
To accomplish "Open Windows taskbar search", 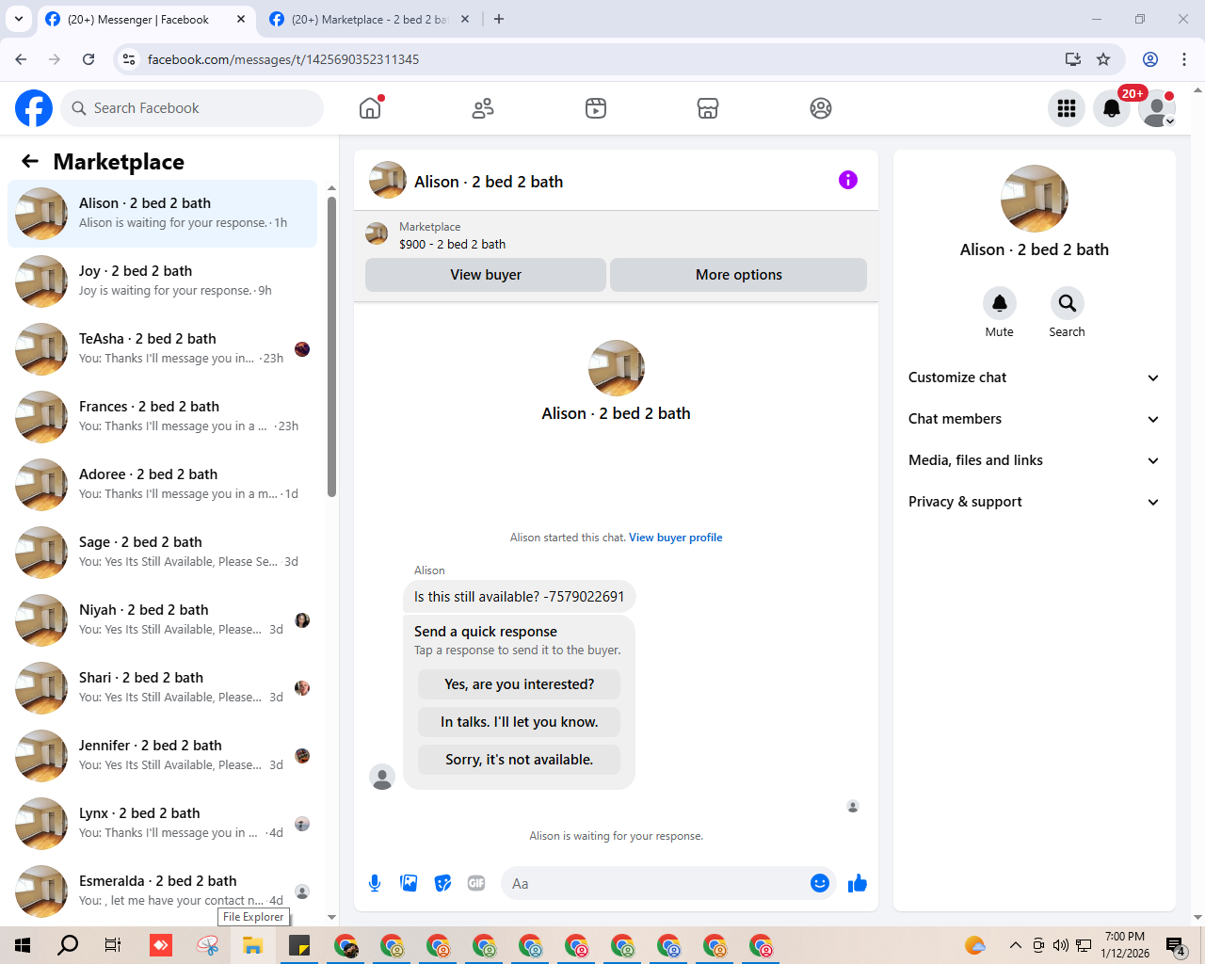I will tap(68, 945).
